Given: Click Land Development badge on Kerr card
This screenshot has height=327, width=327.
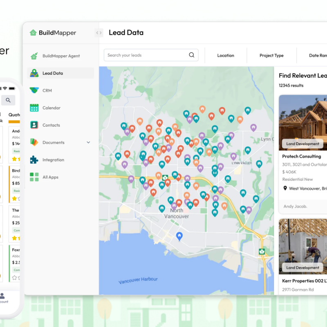Looking at the screenshot, I should pyautogui.click(x=302, y=268).
